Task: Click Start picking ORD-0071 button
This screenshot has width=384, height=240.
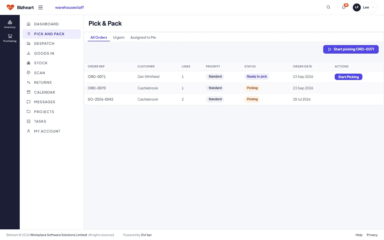Action: 351,49
